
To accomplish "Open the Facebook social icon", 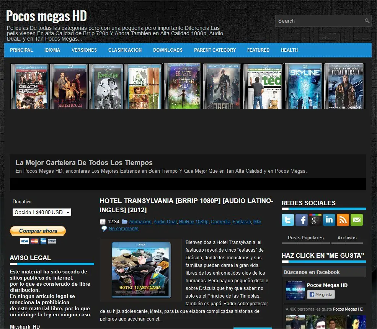I will pyautogui.click(x=302, y=220).
